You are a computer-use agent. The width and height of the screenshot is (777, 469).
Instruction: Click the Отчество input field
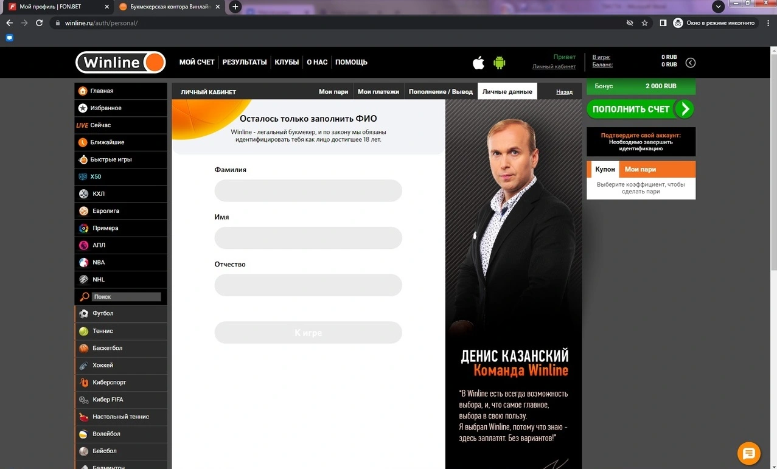pyautogui.click(x=308, y=285)
